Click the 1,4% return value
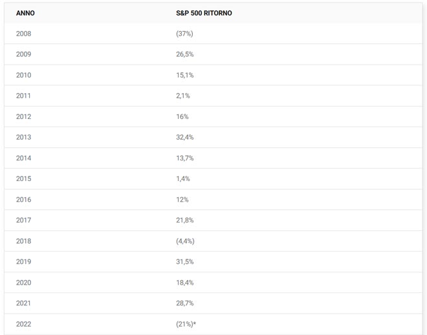427x335 pixels. (183, 178)
